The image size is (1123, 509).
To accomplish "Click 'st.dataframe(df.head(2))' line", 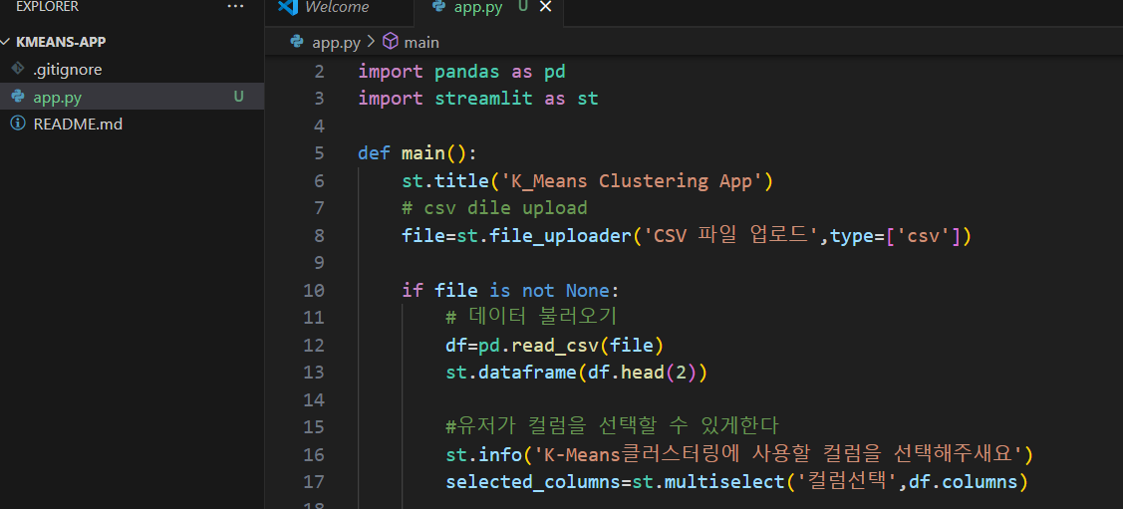I will coord(577,373).
